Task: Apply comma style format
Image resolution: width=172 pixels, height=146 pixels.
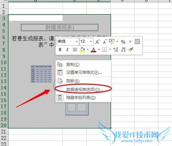Action: click(x=130, y=42)
